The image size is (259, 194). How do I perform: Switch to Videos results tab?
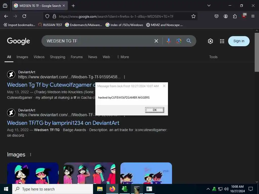39,57
